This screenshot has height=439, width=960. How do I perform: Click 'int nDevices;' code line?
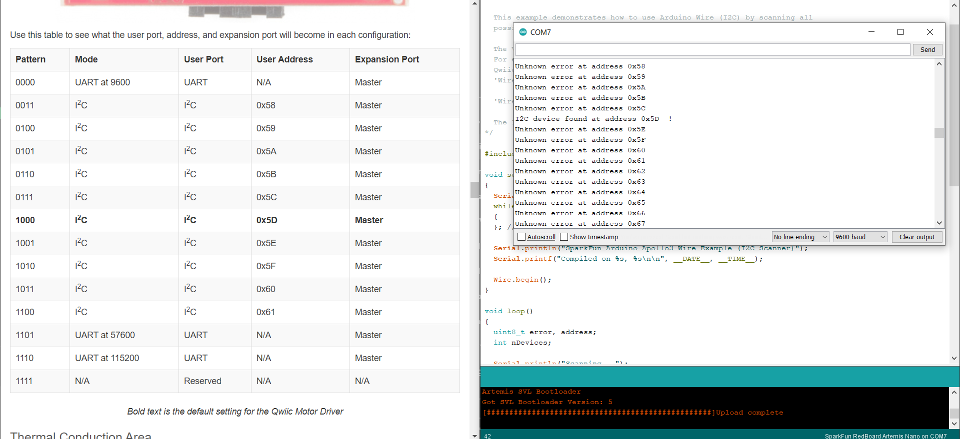click(x=522, y=343)
